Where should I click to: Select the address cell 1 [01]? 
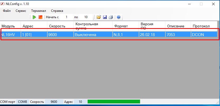pyautogui.click(x=34, y=34)
